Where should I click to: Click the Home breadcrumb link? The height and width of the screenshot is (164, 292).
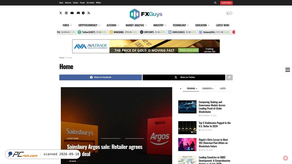(62, 58)
